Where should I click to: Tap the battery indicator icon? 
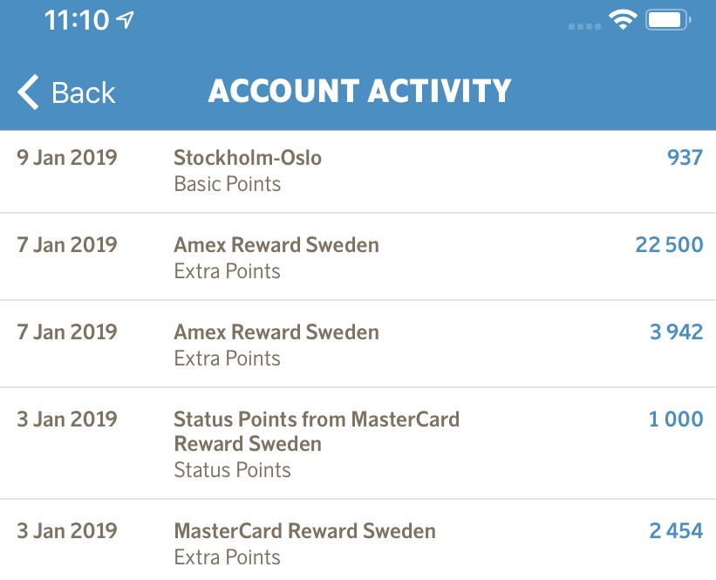(x=669, y=20)
